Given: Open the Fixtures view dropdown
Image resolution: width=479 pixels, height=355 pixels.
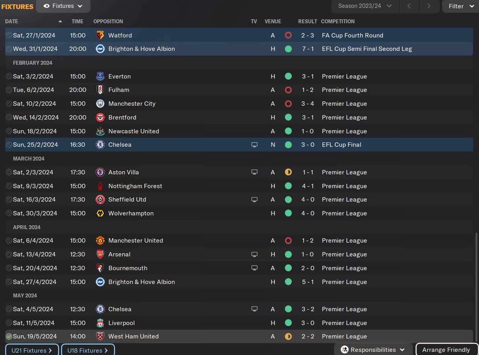Looking at the screenshot, I should (63, 6).
